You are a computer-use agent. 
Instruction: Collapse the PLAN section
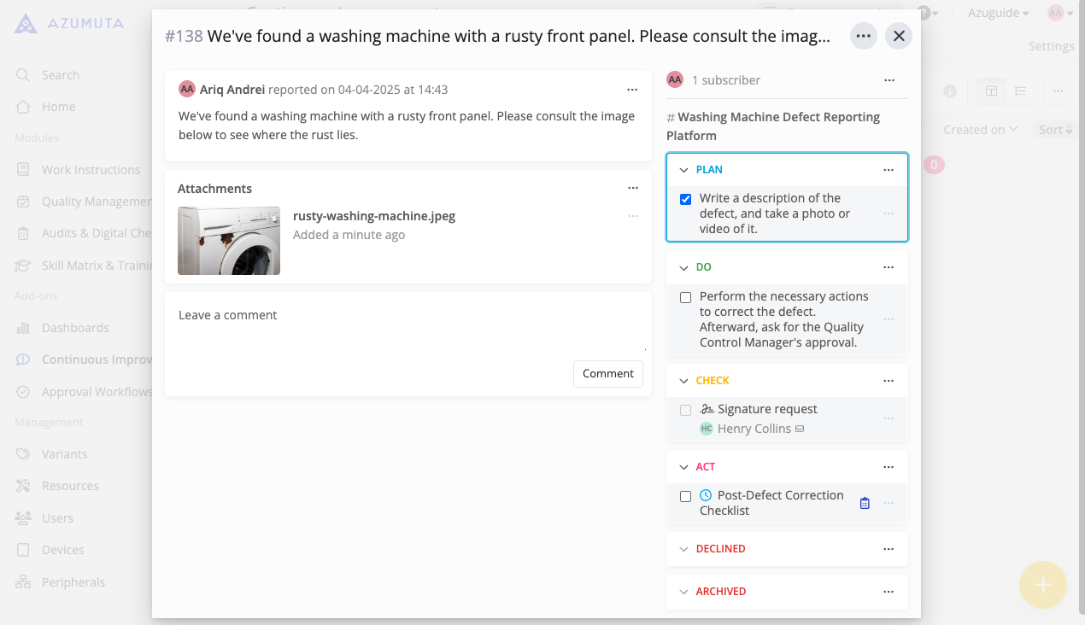point(683,170)
